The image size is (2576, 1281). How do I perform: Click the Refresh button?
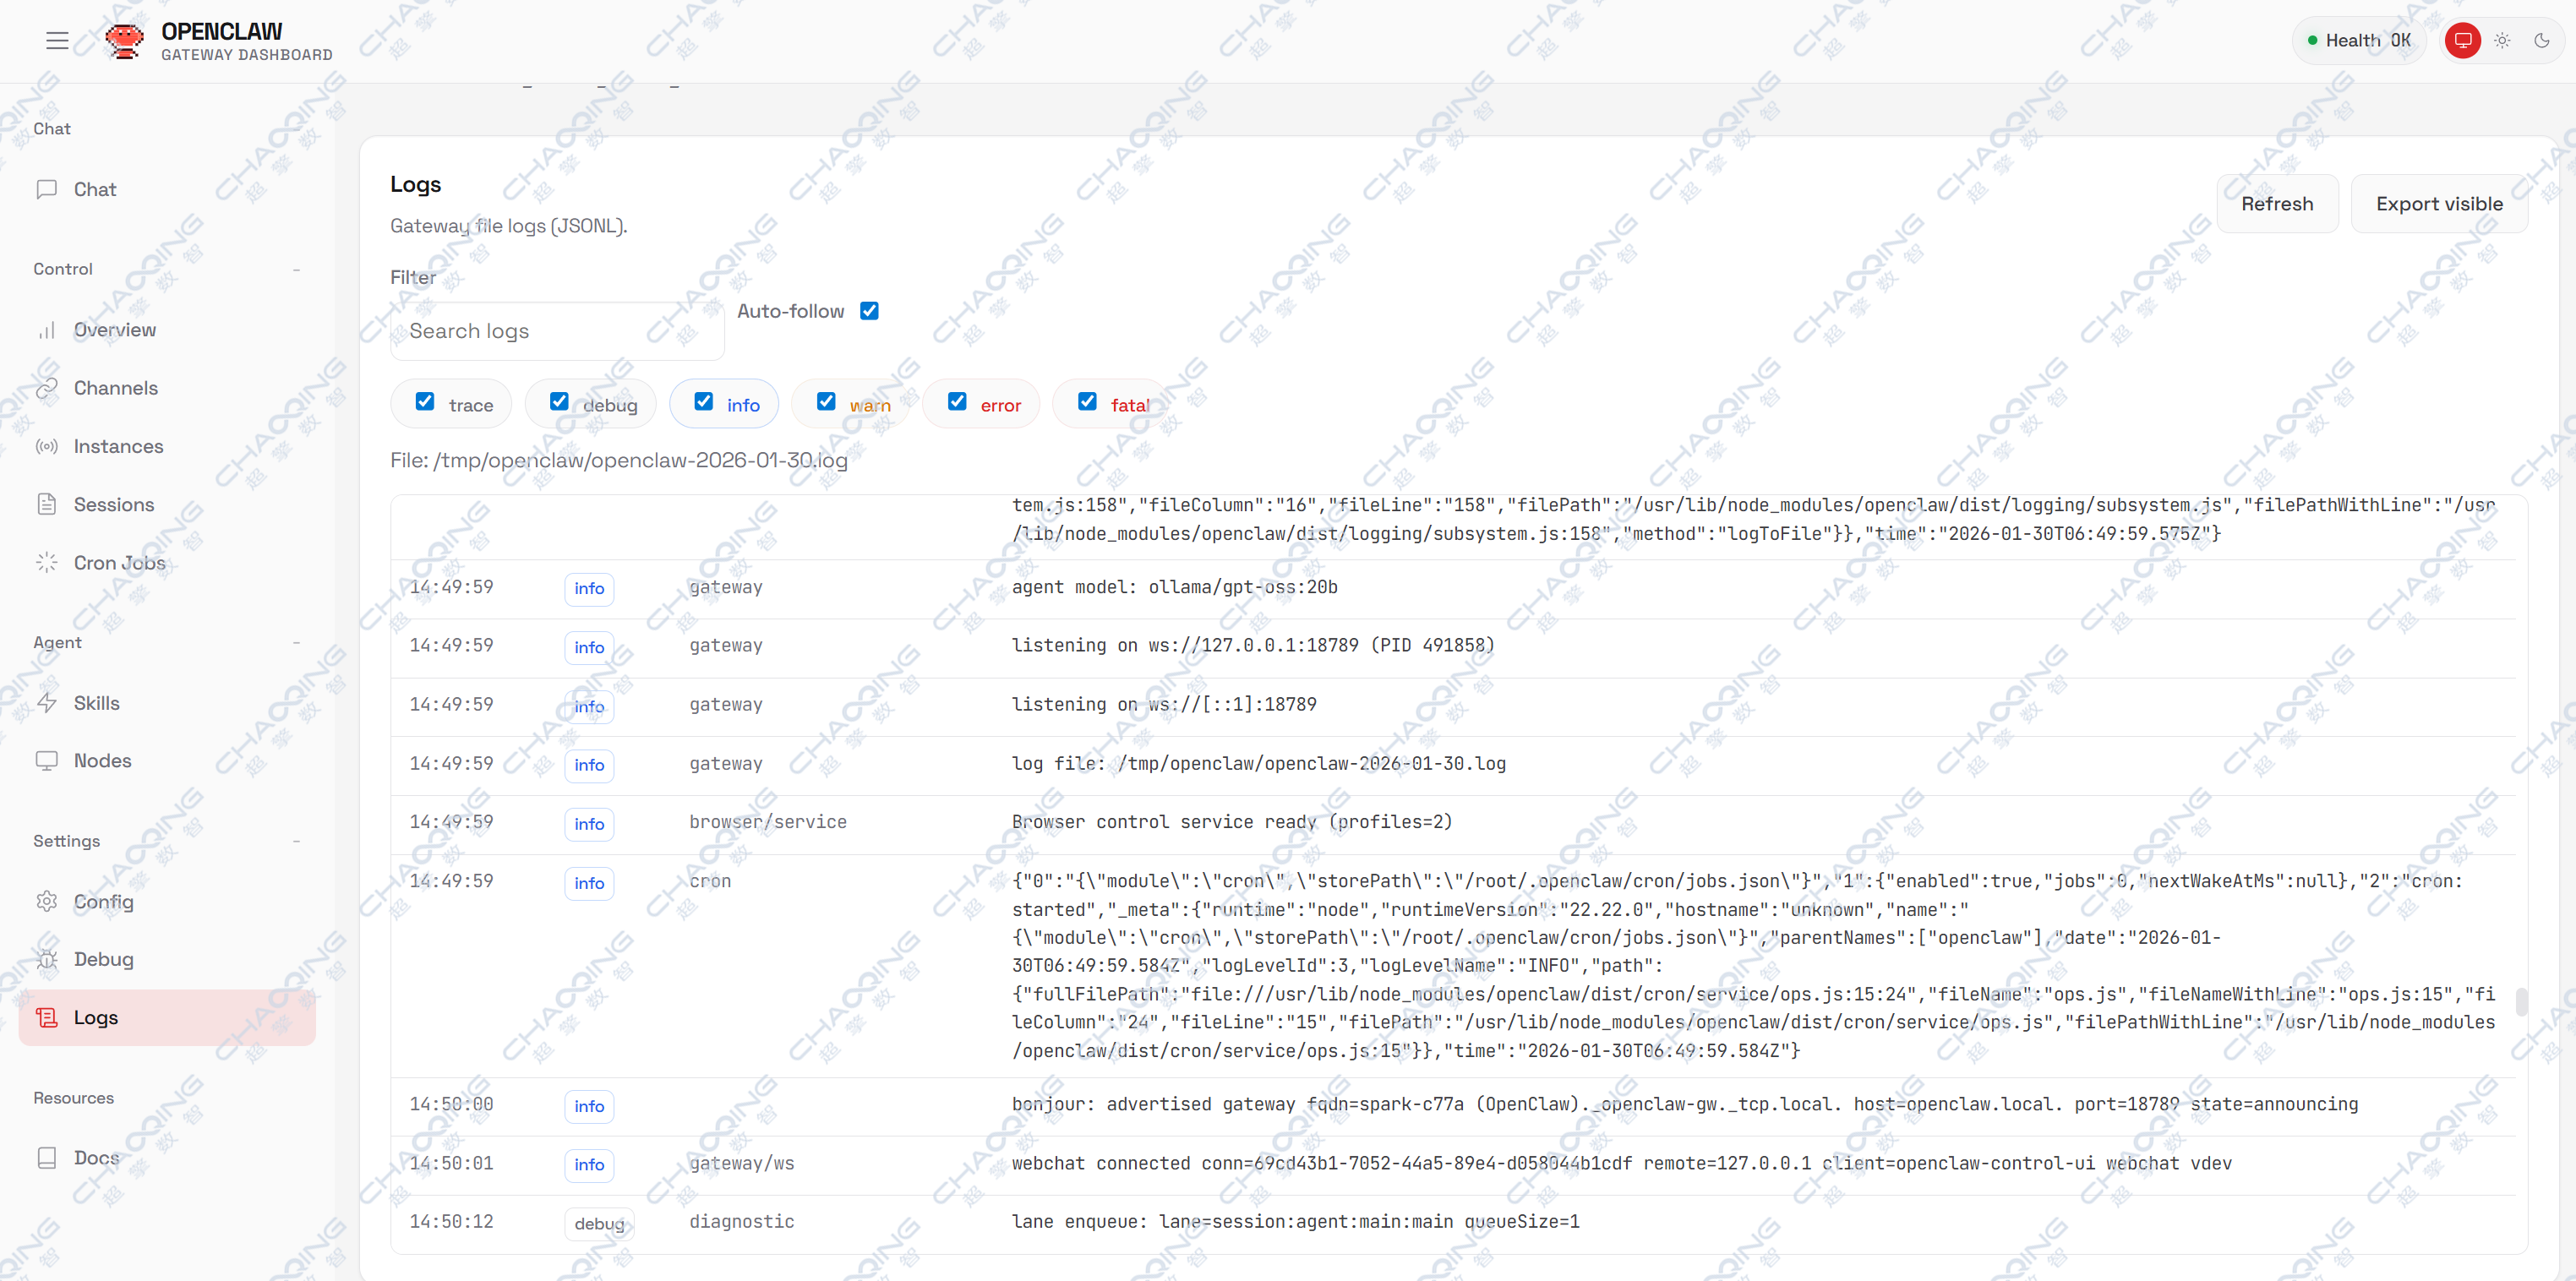[2276, 204]
